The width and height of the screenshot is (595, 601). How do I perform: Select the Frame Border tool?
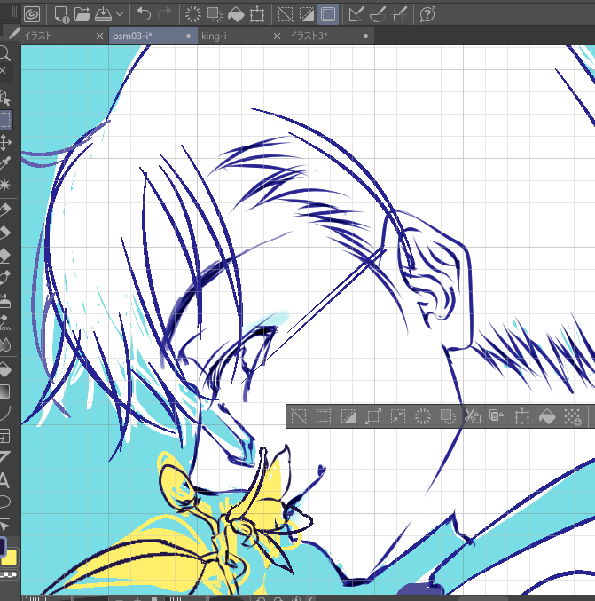coord(4,436)
